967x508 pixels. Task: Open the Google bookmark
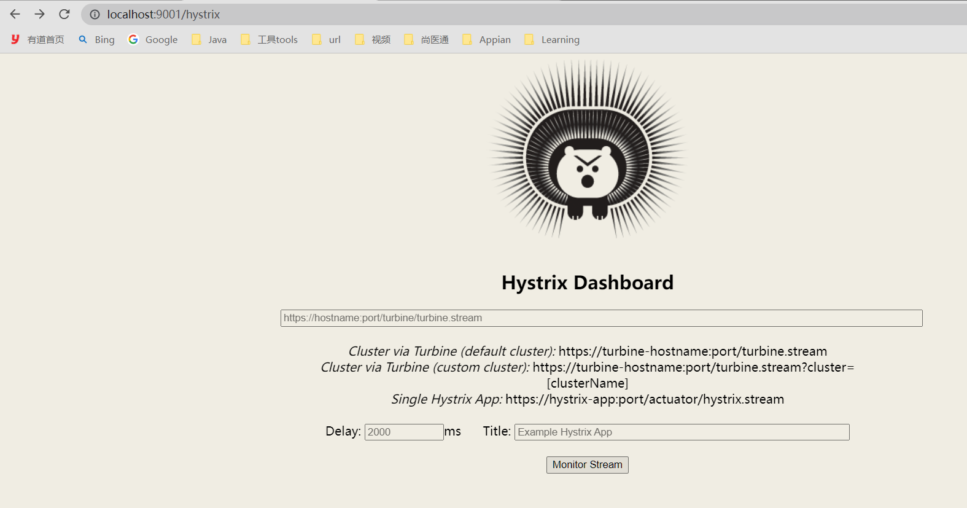click(153, 39)
